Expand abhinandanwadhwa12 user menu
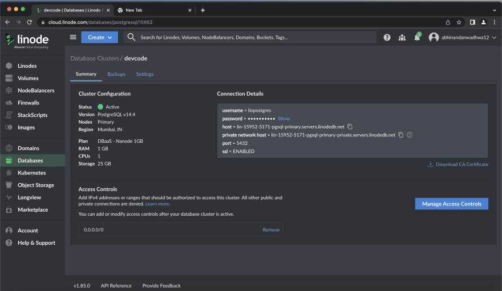This screenshot has width=502, height=291. [463, 38]
